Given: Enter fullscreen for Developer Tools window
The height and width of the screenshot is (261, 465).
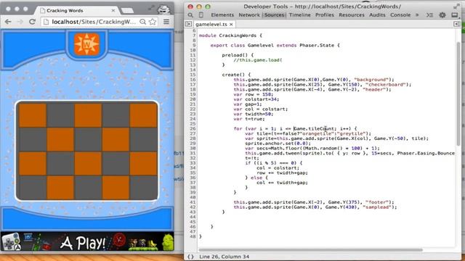Looking at the screenshot, I should click(x=457, y=7).
